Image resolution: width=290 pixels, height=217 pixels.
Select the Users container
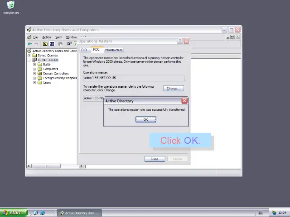pyautogui.click(x=47, y=82)
